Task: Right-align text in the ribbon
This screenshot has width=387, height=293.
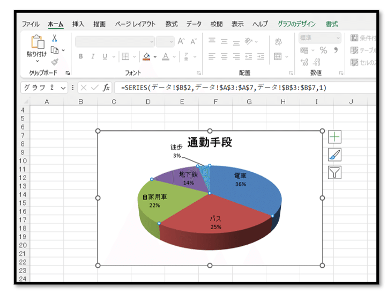Action: tap(236, 56)
